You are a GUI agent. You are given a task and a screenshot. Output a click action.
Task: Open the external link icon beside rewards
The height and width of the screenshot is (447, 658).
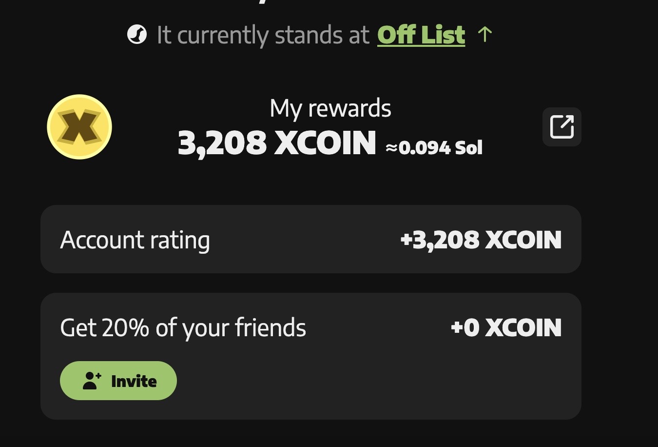coord(561,127)
